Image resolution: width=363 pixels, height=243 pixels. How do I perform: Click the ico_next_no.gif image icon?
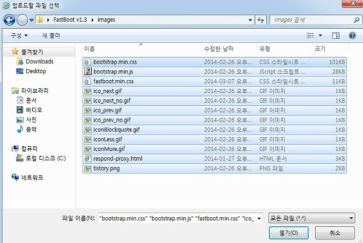coord(88,101)
